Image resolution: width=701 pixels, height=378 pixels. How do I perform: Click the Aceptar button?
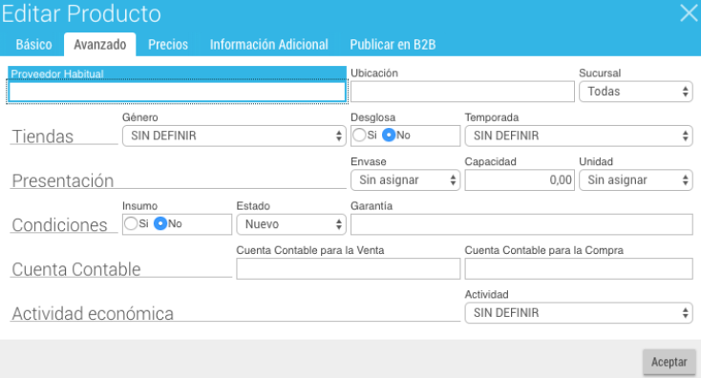click(x=669, y=362)
